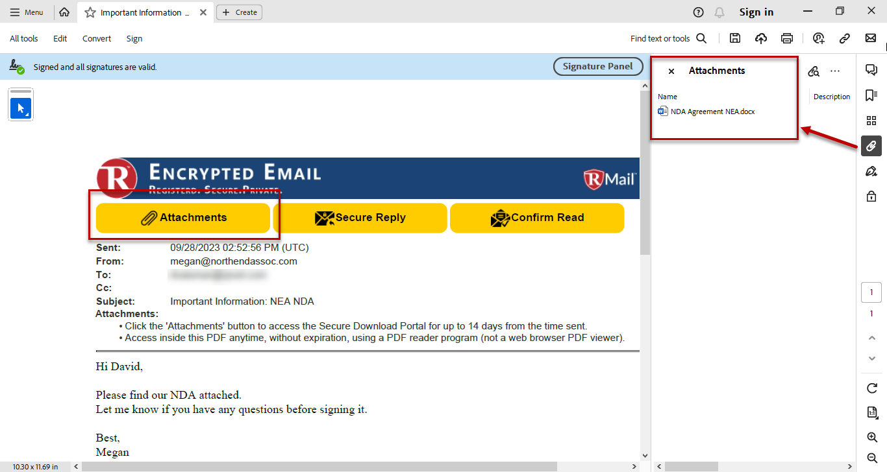This screenshot has height=472, width=887.
Task: Click the yellow Attachments button
Action: click(x=183, y=218)
